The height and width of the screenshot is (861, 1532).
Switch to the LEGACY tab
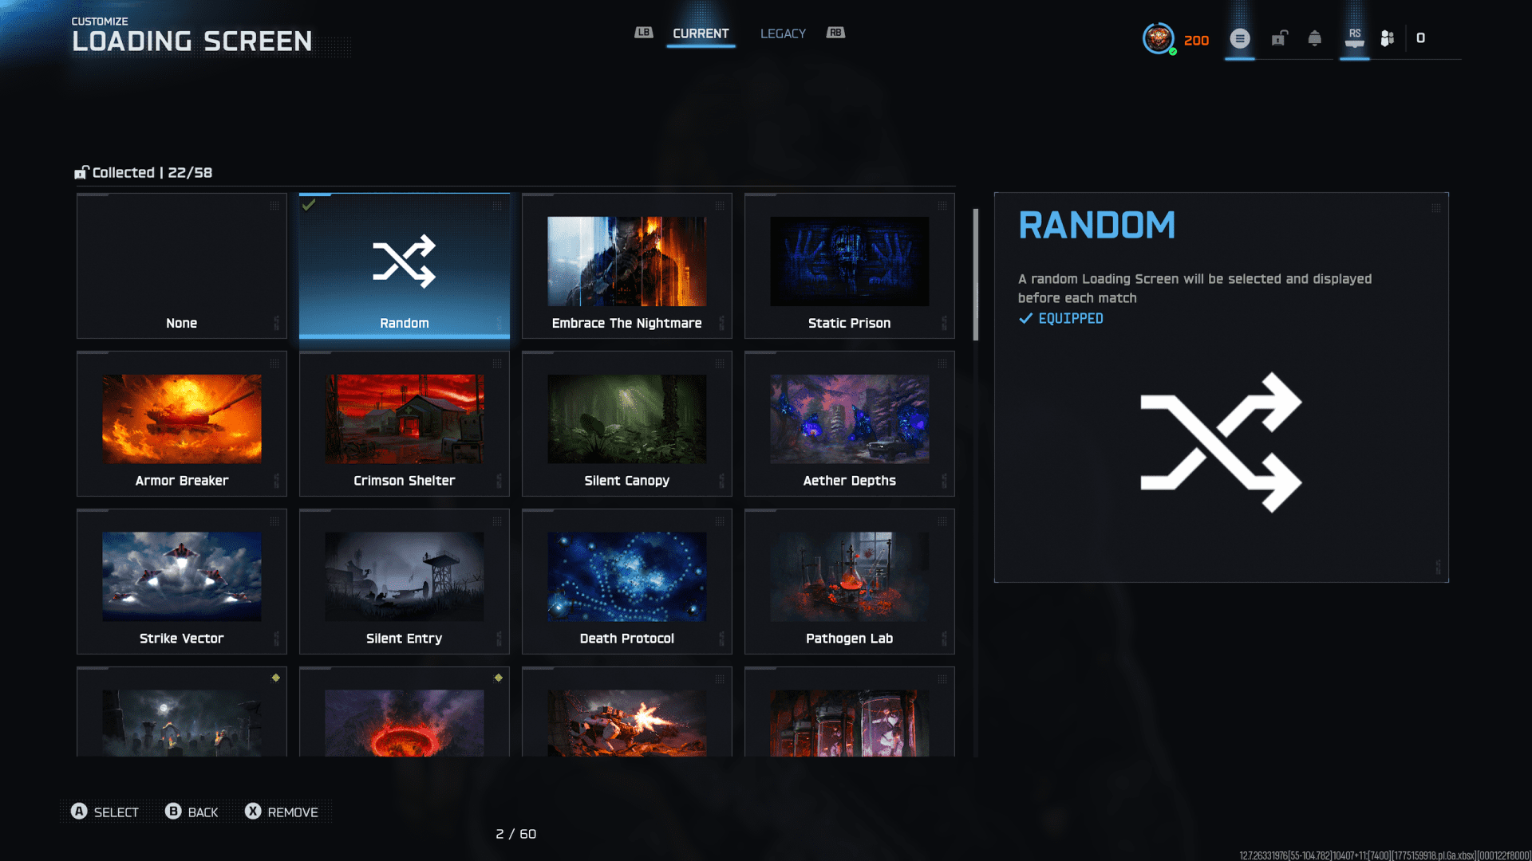pyautogui.click(x=783, y=33)
